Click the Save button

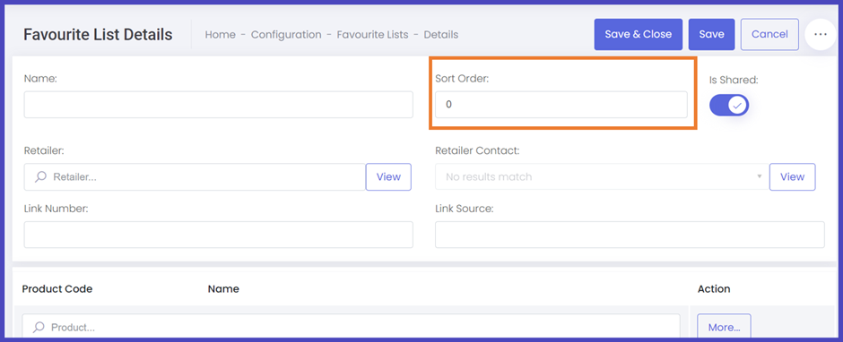[711, 34]
